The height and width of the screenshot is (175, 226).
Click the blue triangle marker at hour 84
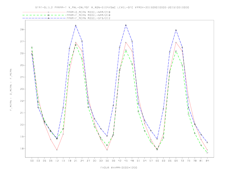pos(207,142)
